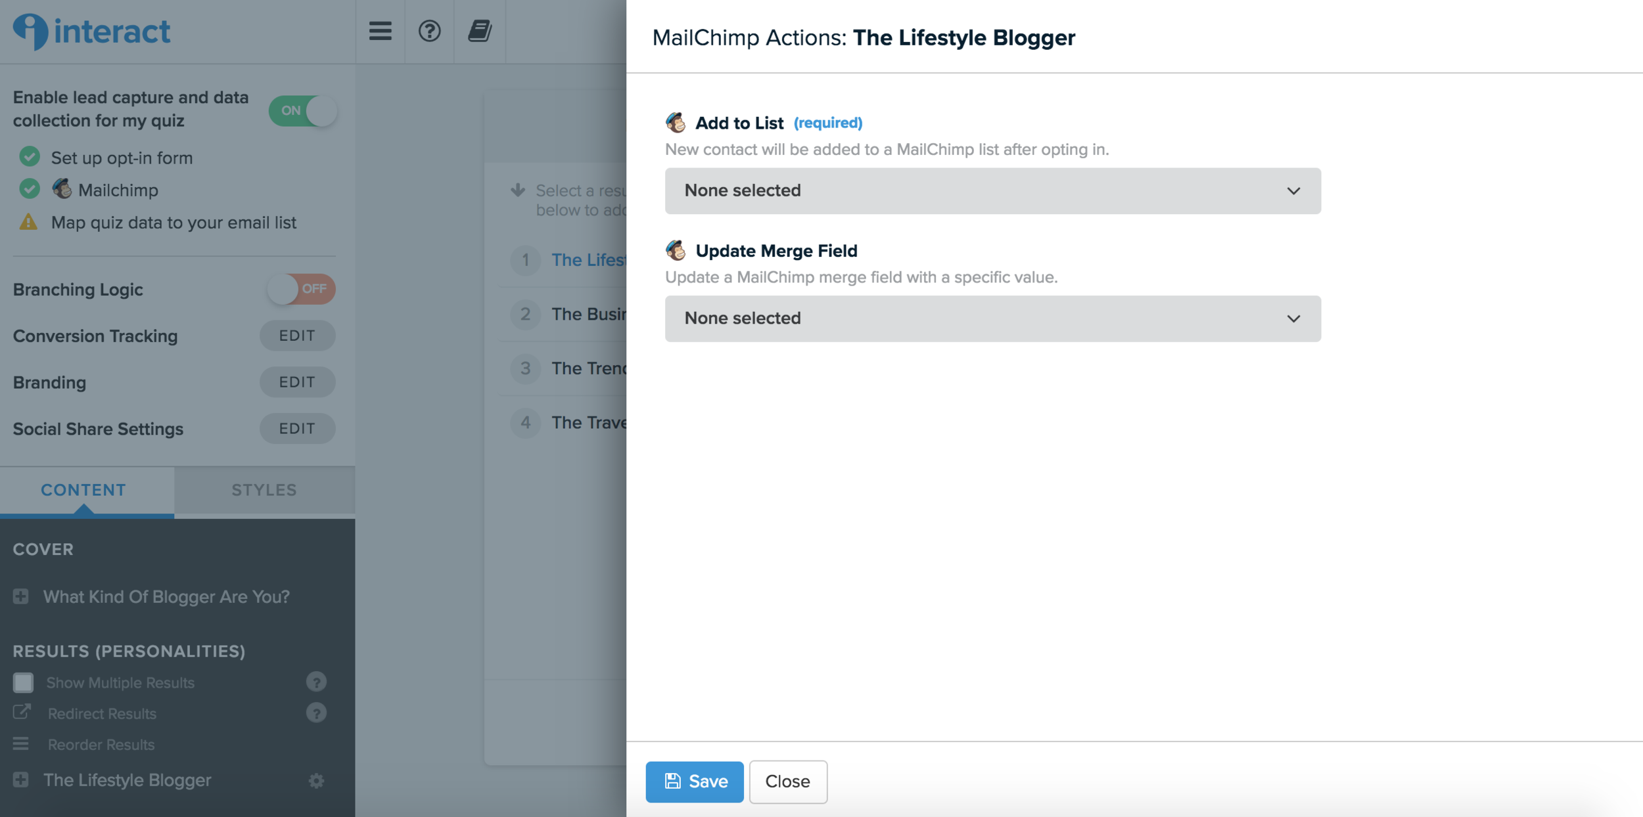Click help icon for Show Multiple Results
This screenshot has width=1643, height=817.
pyautogui.click(x=316, y=682)
